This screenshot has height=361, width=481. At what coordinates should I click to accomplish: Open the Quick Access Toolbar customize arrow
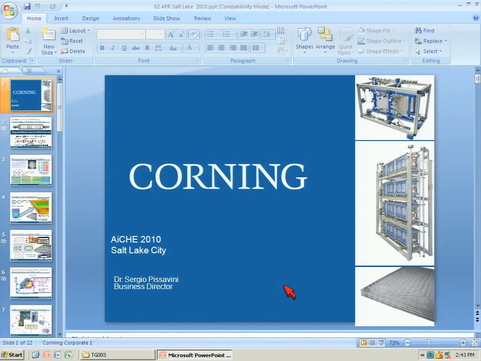click(67, 6)
